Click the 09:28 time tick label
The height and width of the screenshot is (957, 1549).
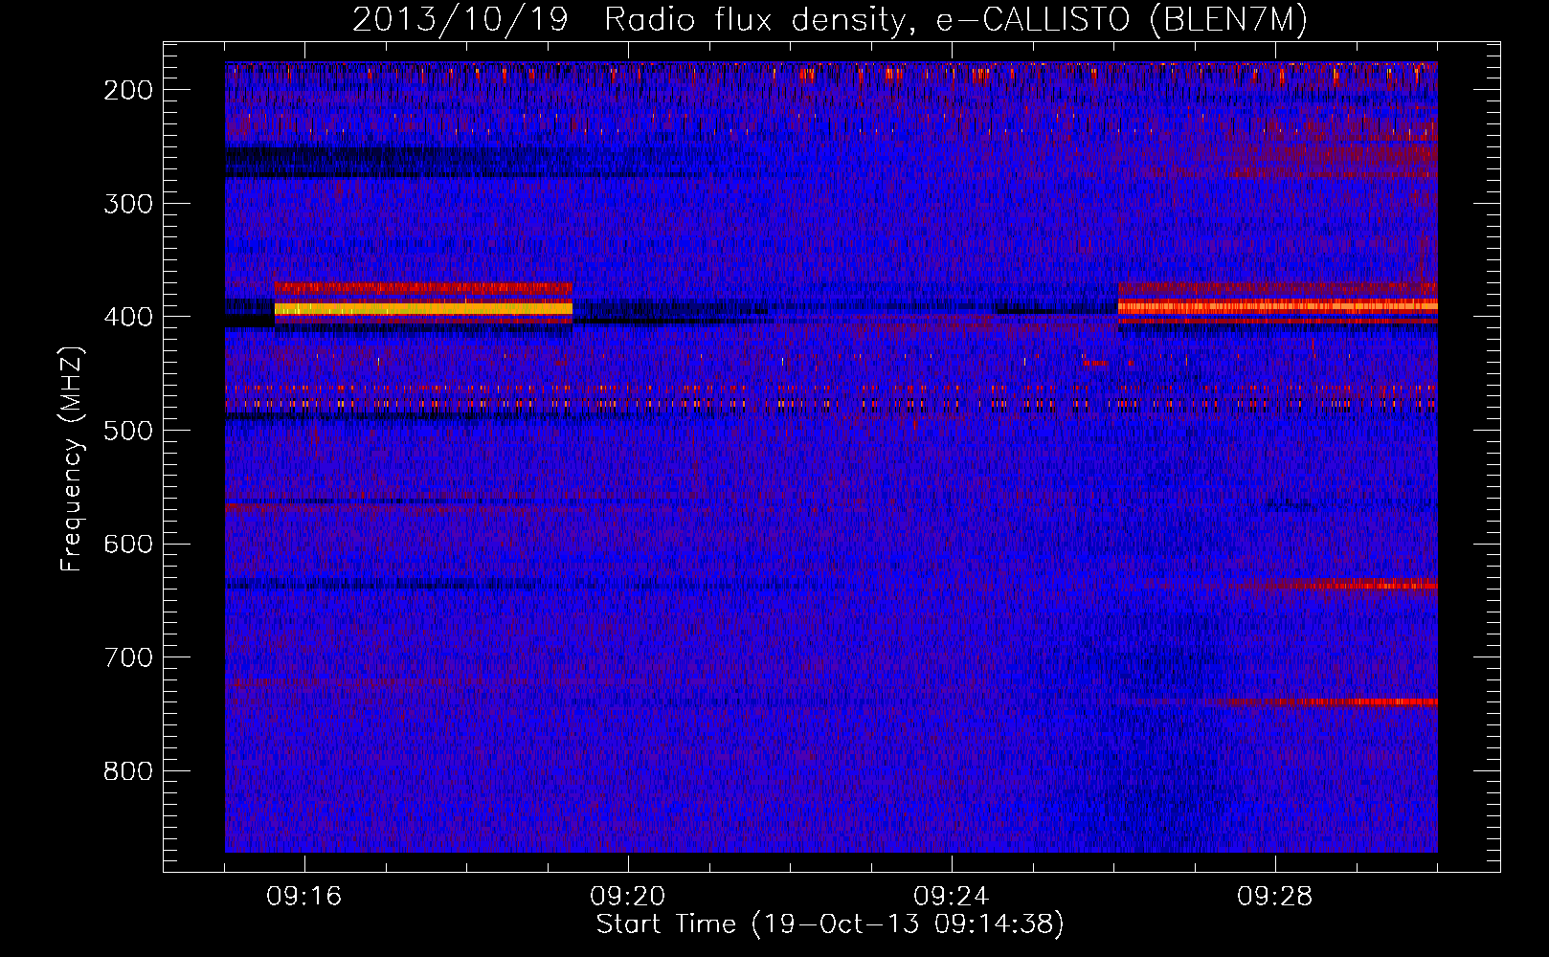click(x=1275, y=897)
